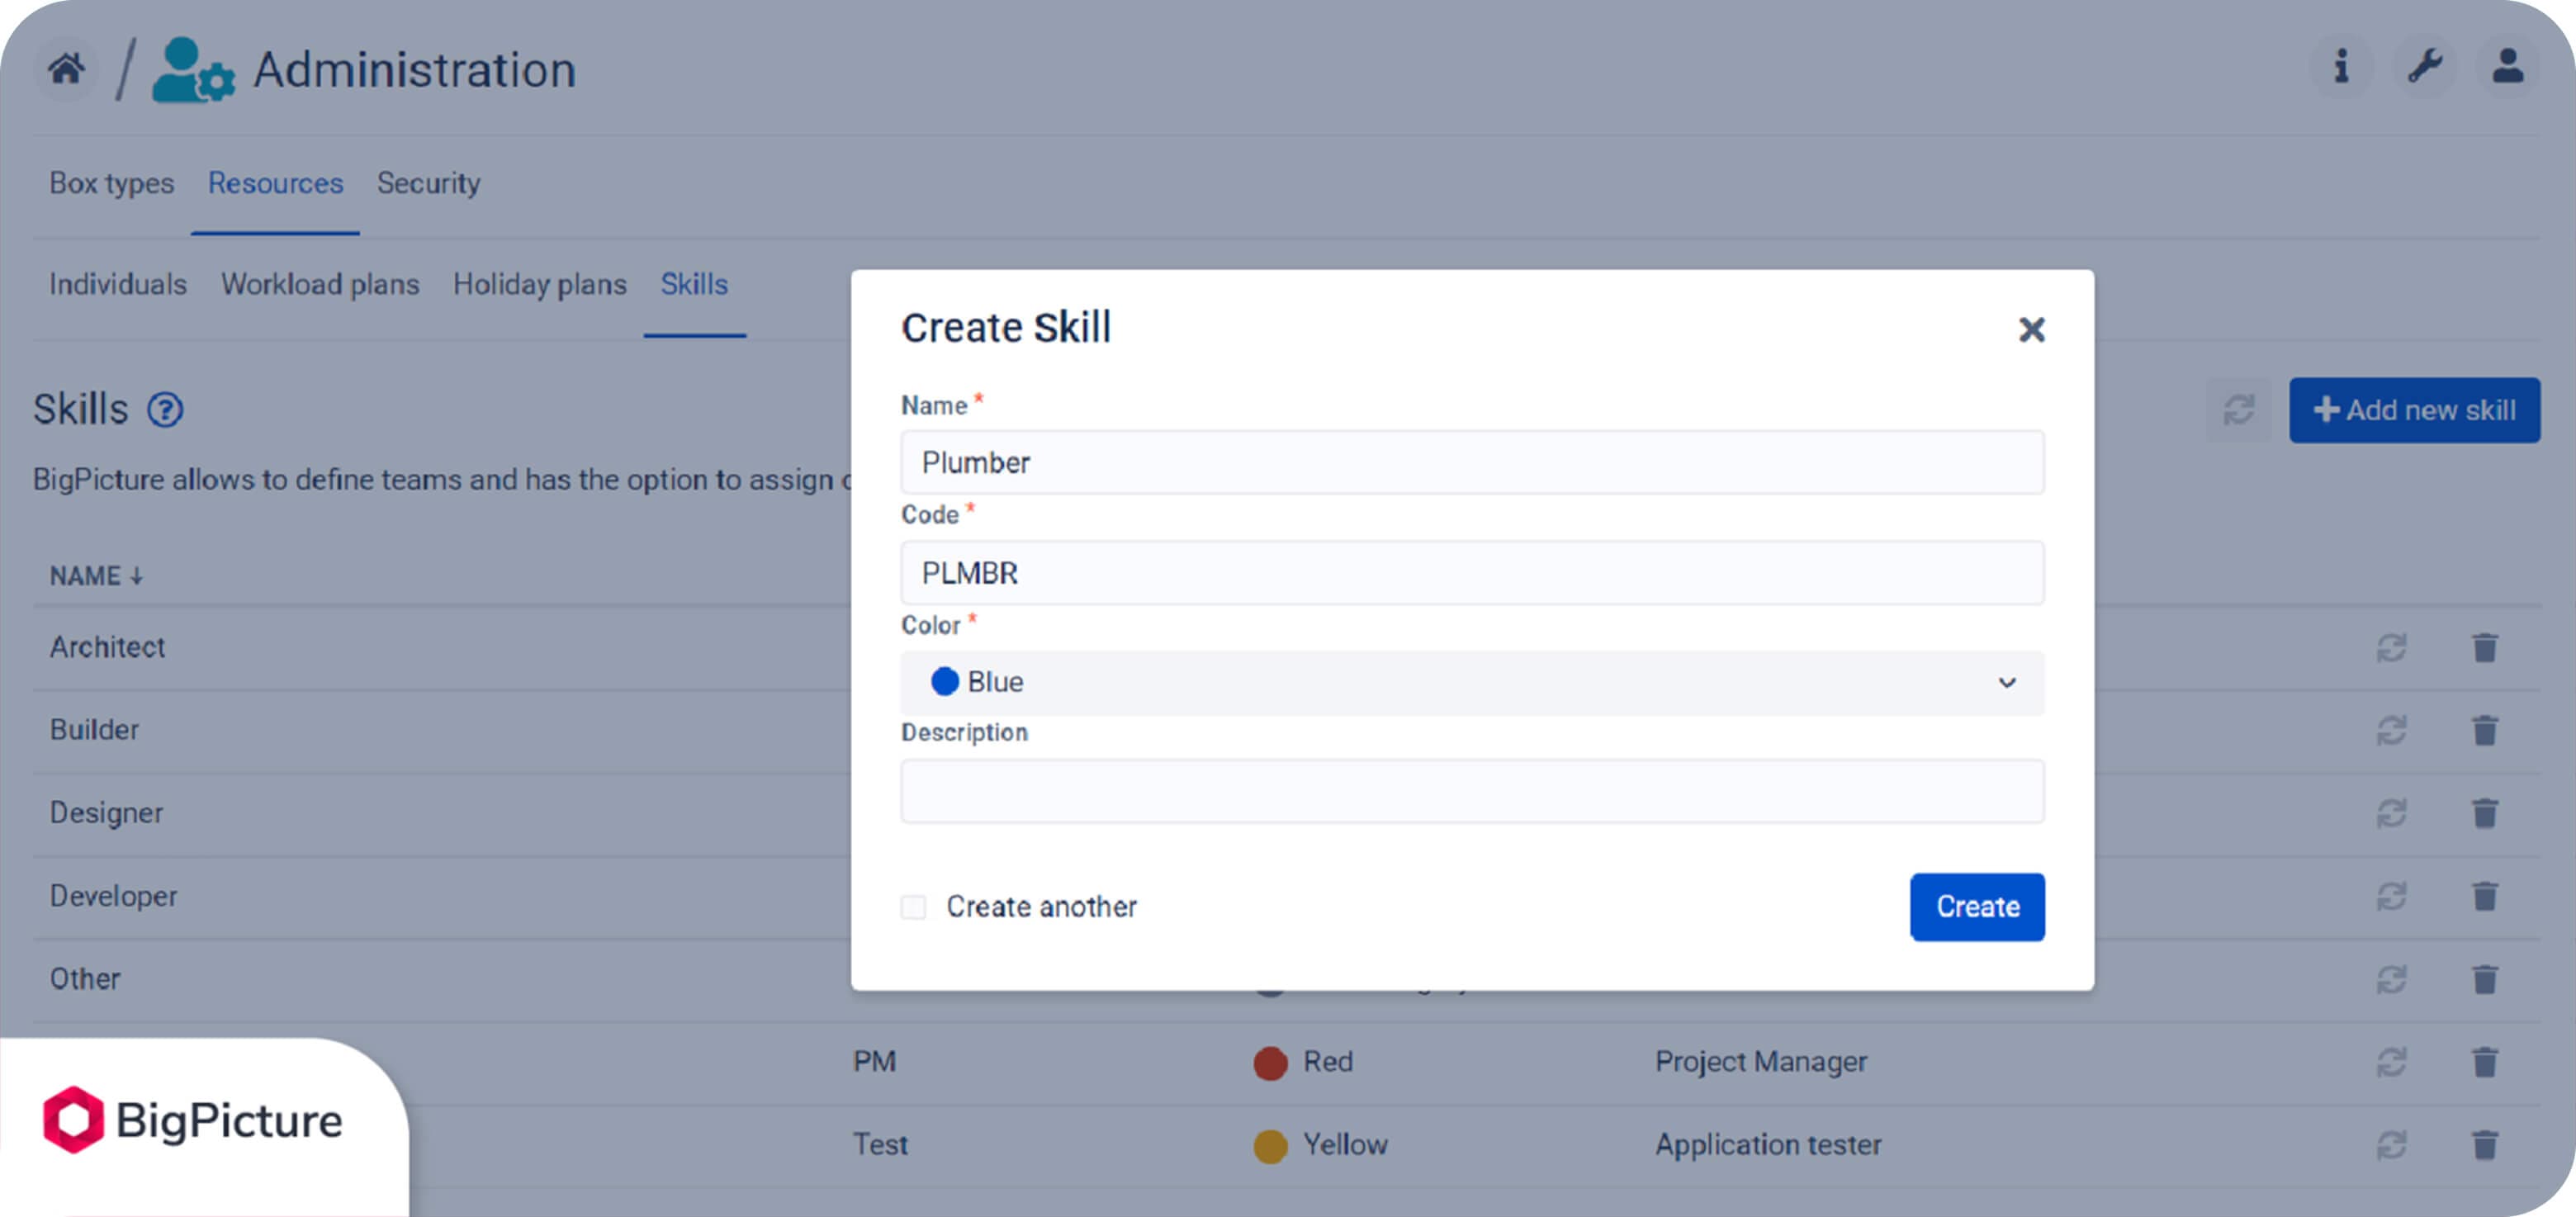
Task: Select the Builder row name
Action: coord(94,730)
